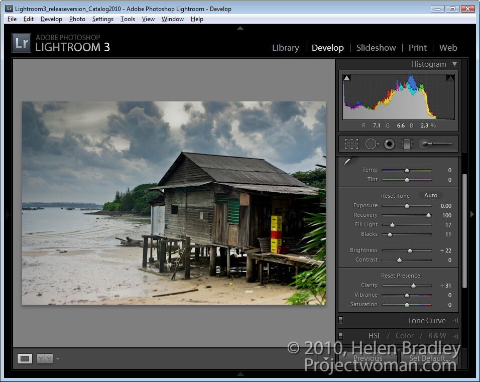Click the Loupe view button
This screenshot has width=480, height=382.
[x=25, y=358]
